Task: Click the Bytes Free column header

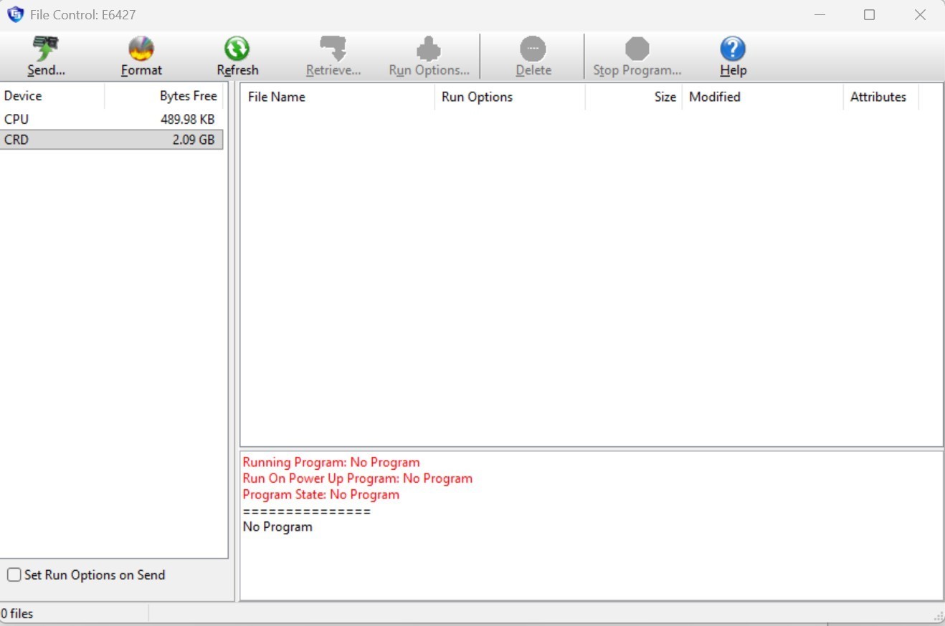Action: pos(164,96)
